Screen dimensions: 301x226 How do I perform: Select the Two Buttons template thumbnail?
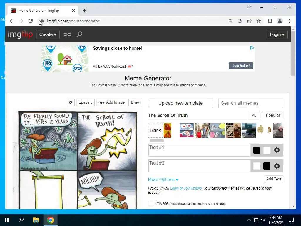[187, 130]
